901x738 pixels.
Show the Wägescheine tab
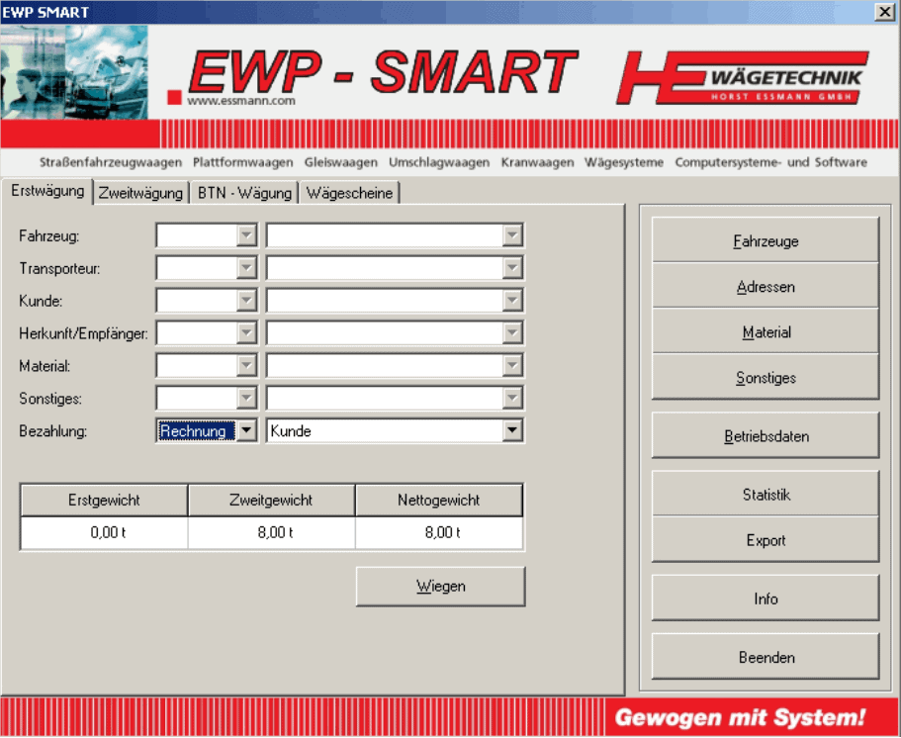coord(349,193)
